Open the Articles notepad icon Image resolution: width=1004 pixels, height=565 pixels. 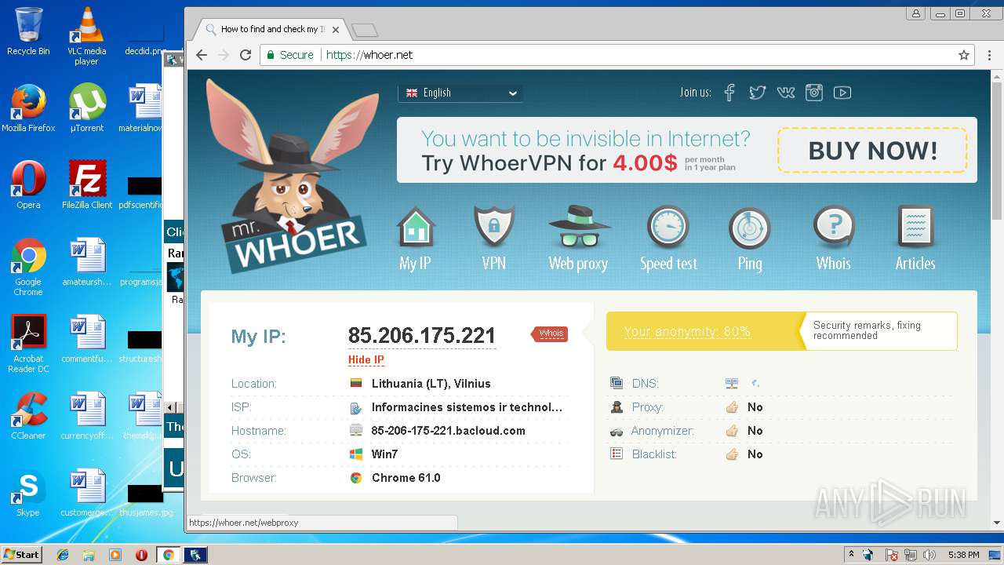pos(915,228)
